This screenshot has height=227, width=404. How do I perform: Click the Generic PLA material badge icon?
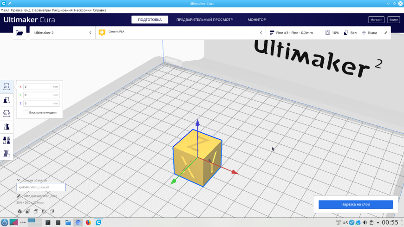point(102,32)
